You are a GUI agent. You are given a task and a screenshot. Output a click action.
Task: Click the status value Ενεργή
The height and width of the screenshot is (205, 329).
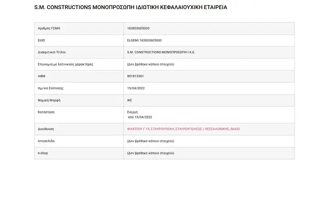point(133,113)
